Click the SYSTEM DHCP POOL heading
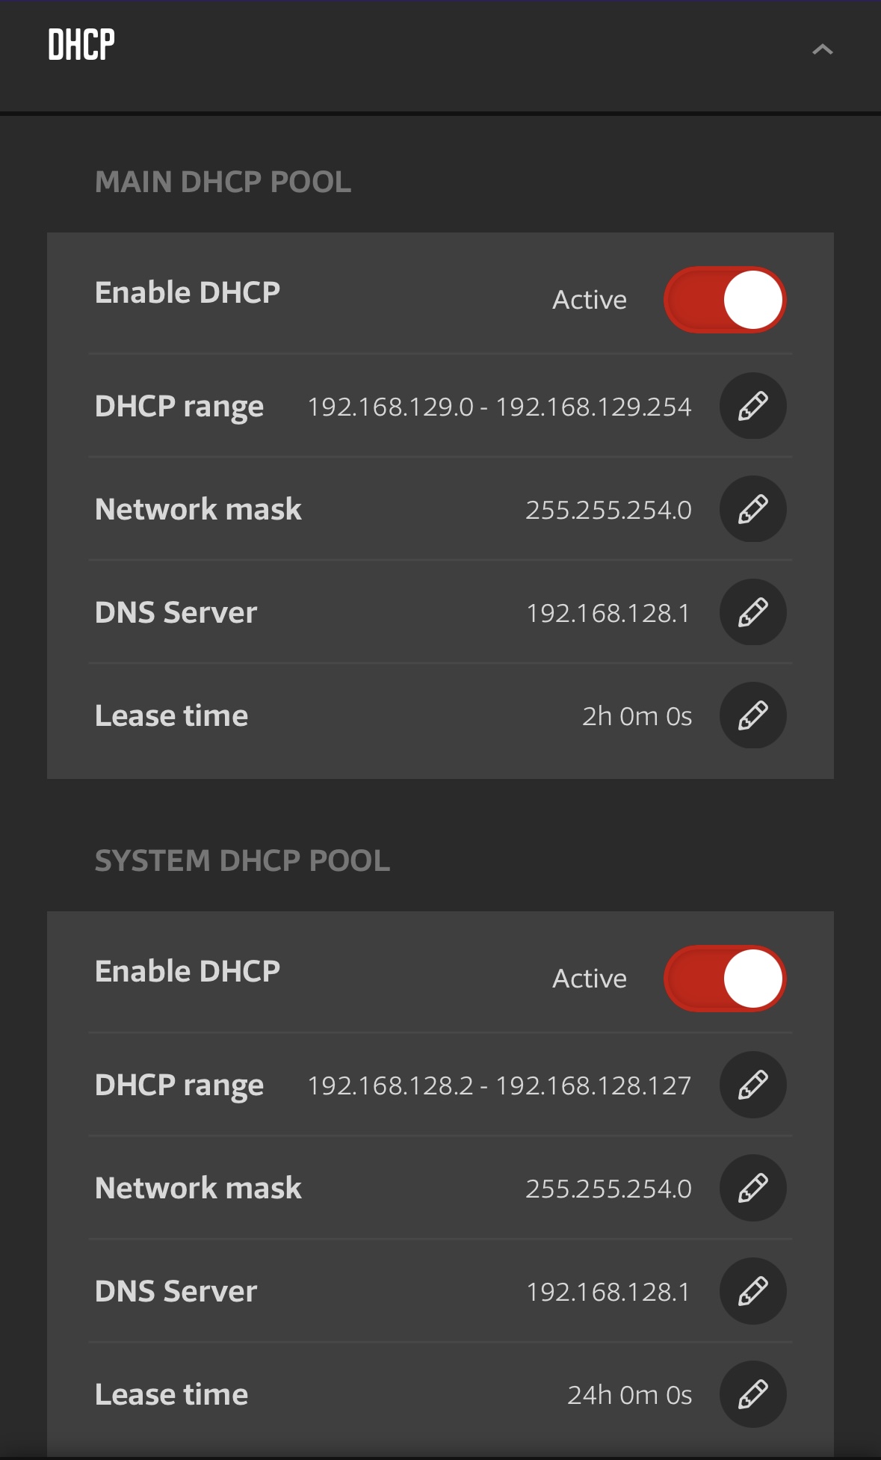The height and width of the screenshot is (1460, 881). [242, 861]
